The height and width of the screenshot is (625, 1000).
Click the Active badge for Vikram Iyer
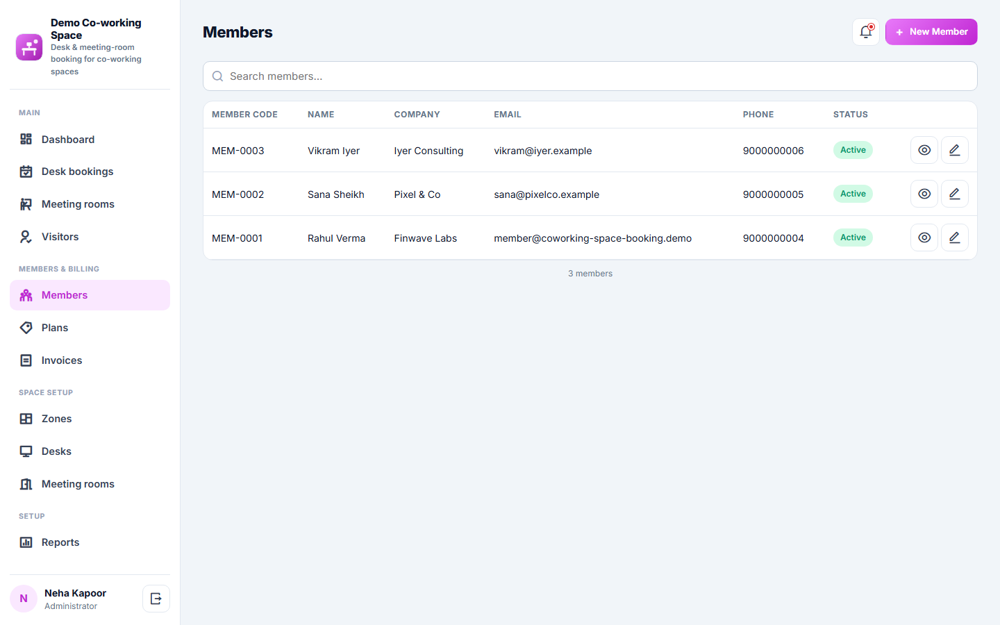coord(853,150)
